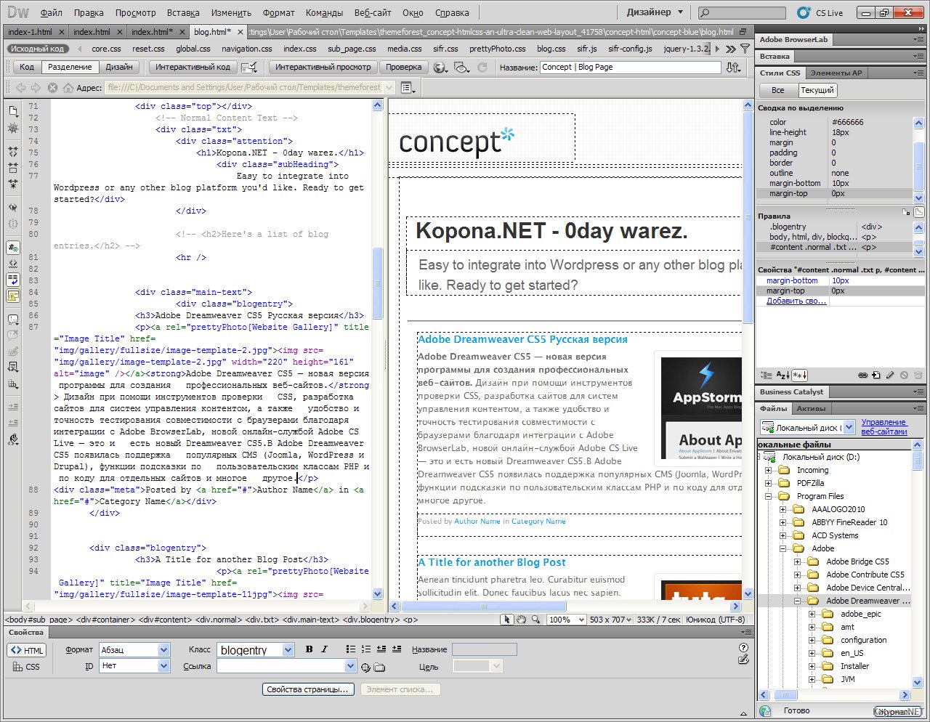Open the Класс dropdown blogentry
Screen dimensions: 930x722
pos(288,649)
